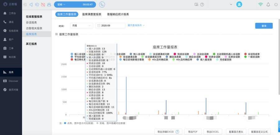Click the phone dial icon beside the timer
The width and height of the screenshot is (280, 135).
[102, 4]
